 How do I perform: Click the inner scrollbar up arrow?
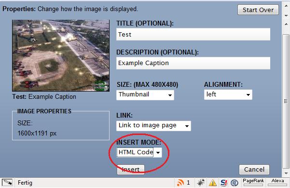286,24
